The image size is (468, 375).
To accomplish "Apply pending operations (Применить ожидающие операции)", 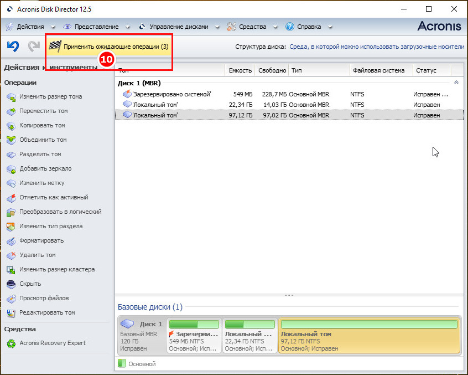I will (x=108, y=47).
